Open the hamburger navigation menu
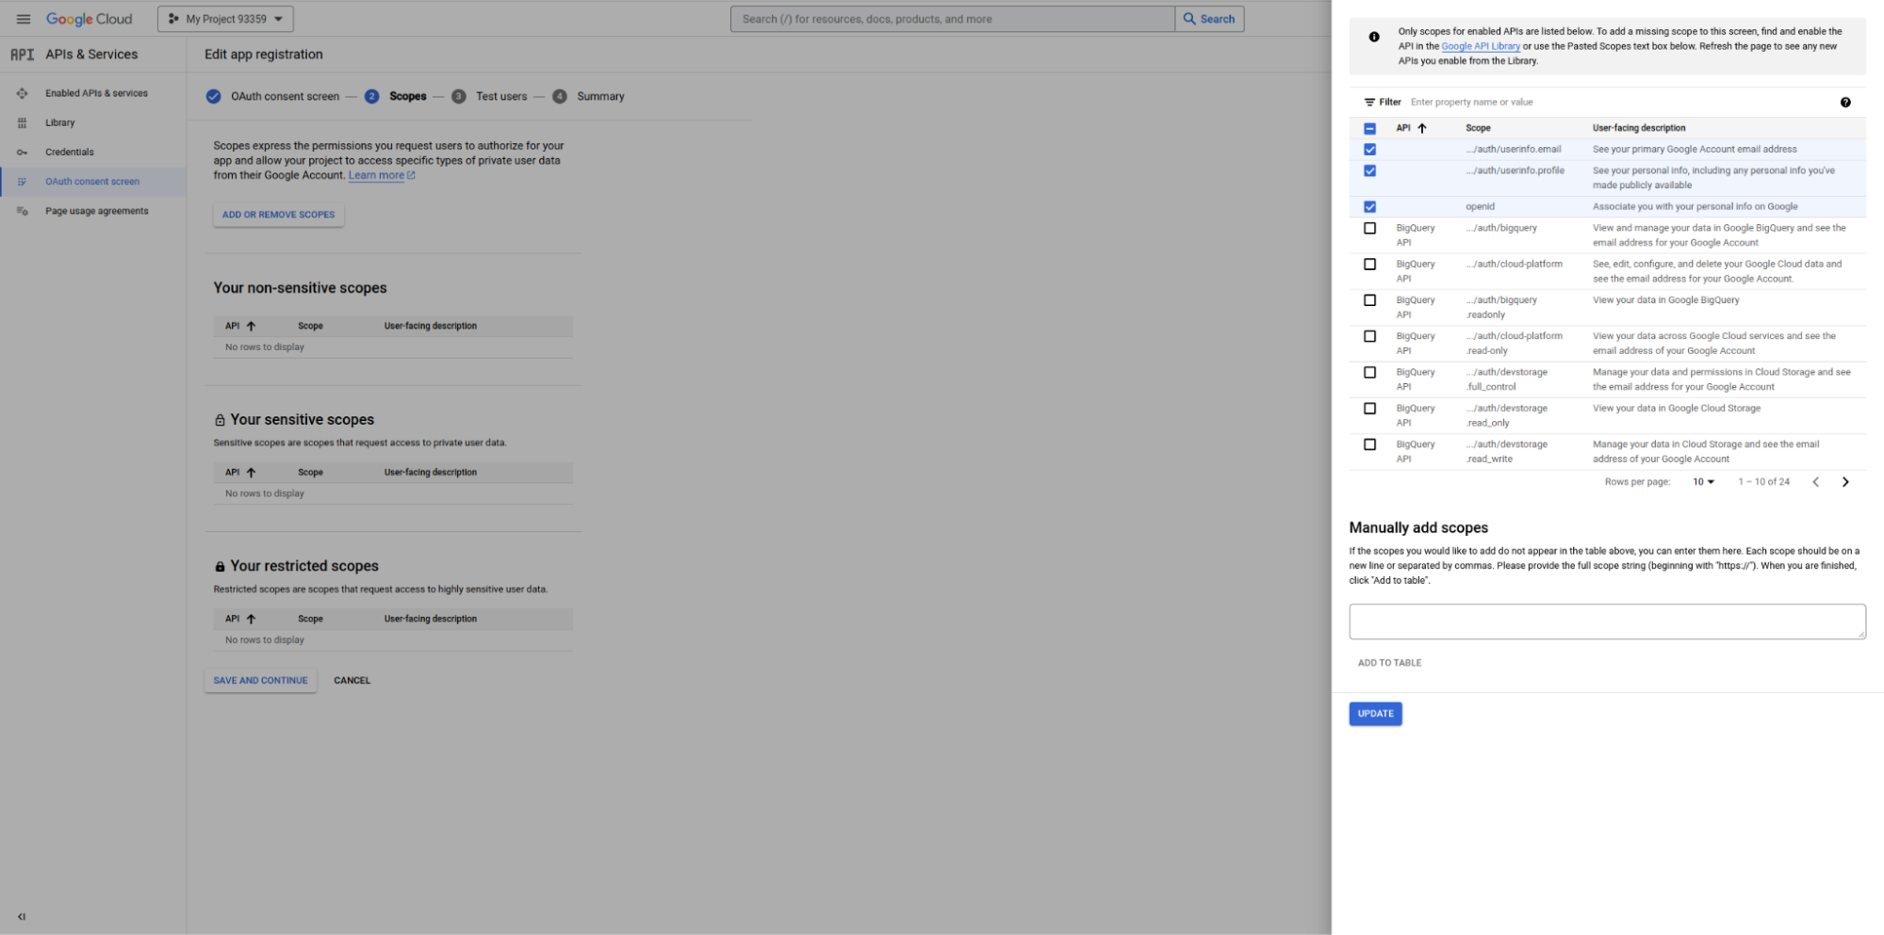This screenshot has height=935, width=1884. [x=24, y=19]
